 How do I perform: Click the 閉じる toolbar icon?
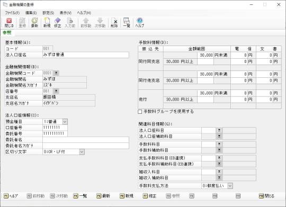coord(9,23)
